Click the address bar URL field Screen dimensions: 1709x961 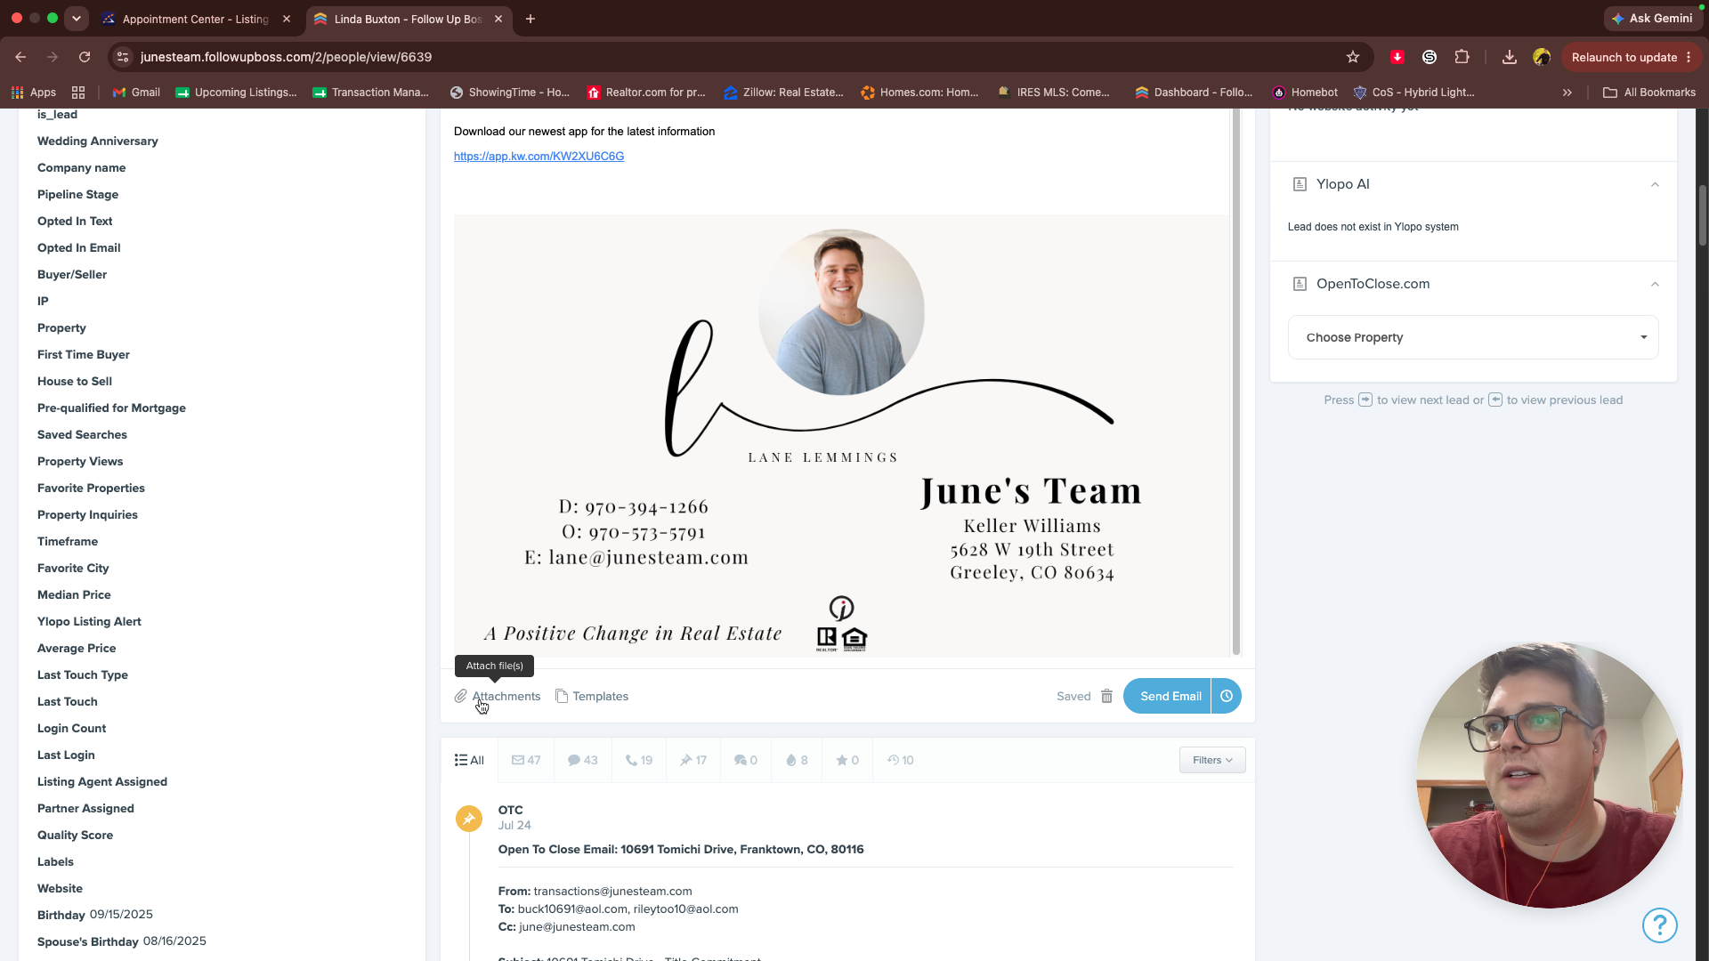pos(739,57)
